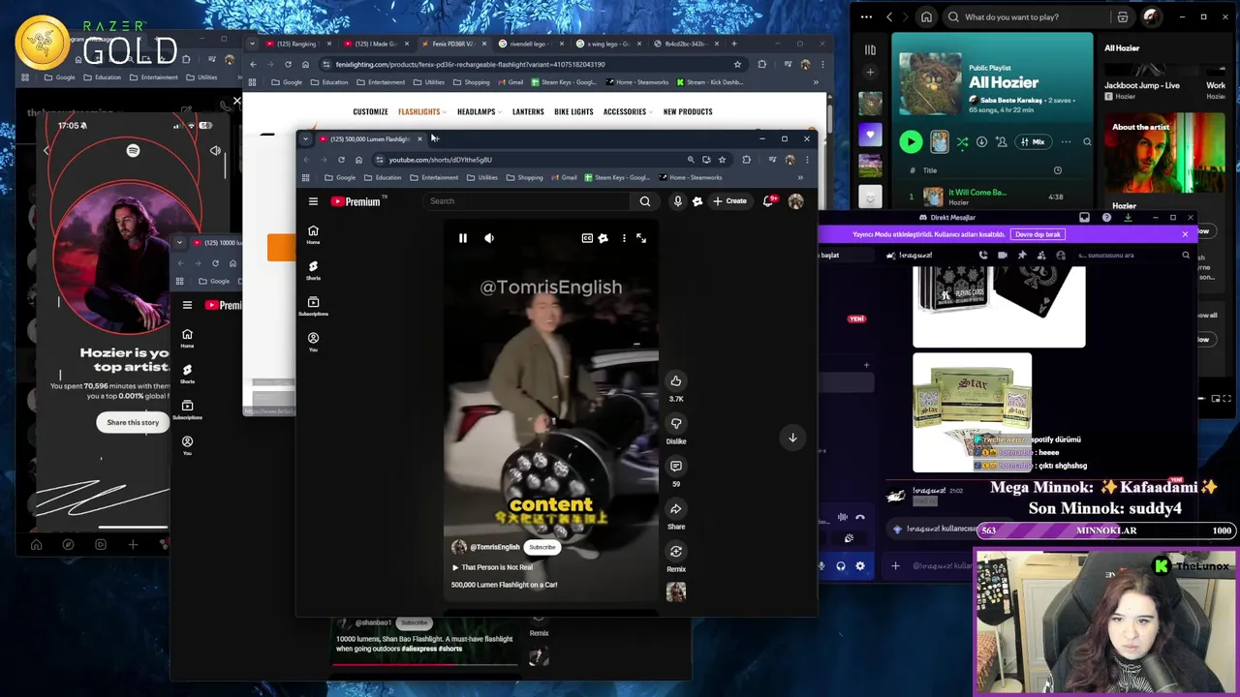
Task: Show pinned messages in Discord DM
Action: [1022, 256]
